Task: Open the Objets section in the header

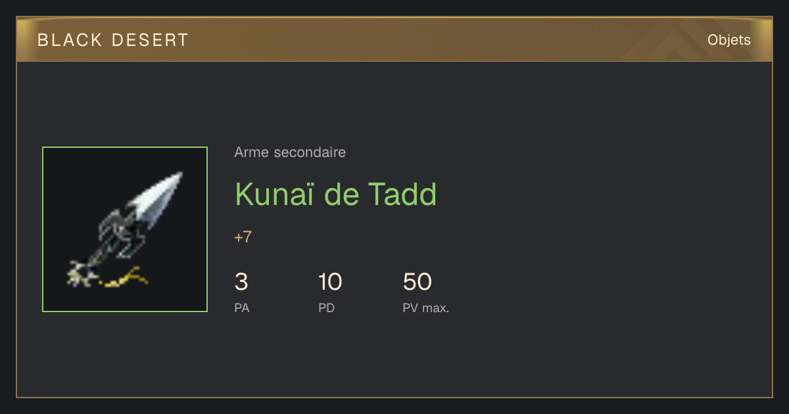Action: [729, 40]
